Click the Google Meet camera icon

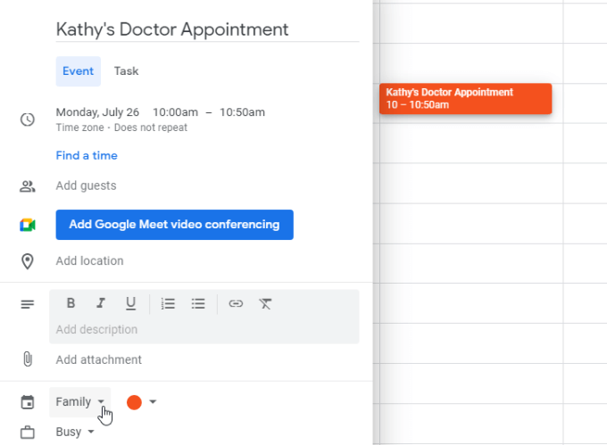[x=28, y=225]
